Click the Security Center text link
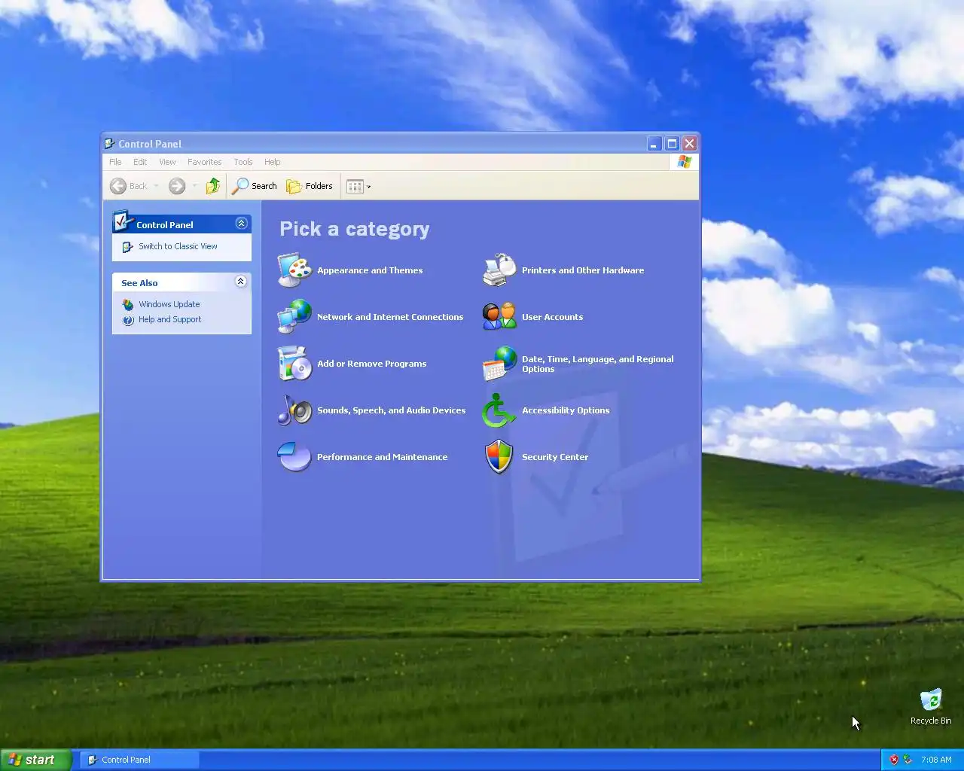964x771 pixels. click(x=555, y=457)
